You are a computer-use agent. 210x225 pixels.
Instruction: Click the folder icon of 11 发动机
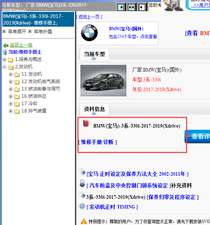click(x=17, y=74)
